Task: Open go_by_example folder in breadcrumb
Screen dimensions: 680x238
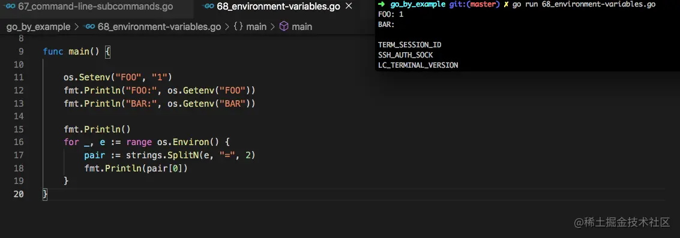Action: click(38, 27)
